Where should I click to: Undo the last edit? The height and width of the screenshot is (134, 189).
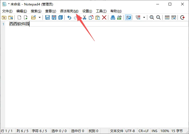[x=69, y=18]
